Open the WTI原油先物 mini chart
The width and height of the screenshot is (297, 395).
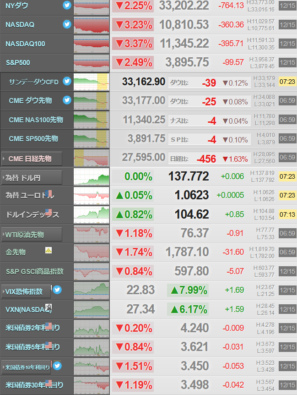coord(92,234)
